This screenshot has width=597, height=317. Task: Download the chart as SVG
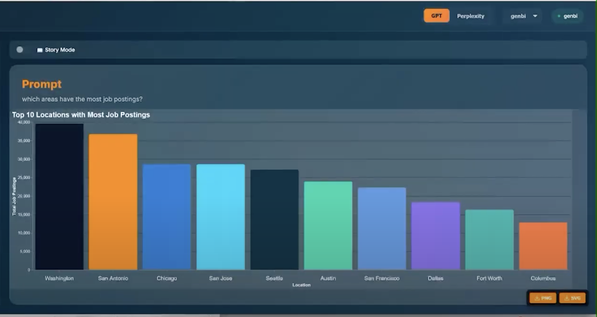(572, 298)
